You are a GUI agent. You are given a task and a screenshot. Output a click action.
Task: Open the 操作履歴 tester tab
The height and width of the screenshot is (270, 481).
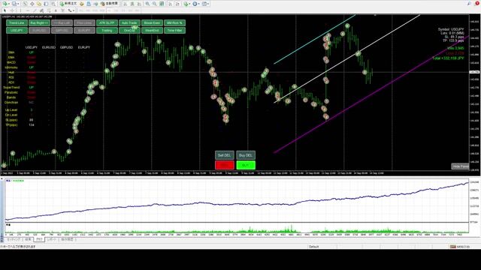(67, 239)
